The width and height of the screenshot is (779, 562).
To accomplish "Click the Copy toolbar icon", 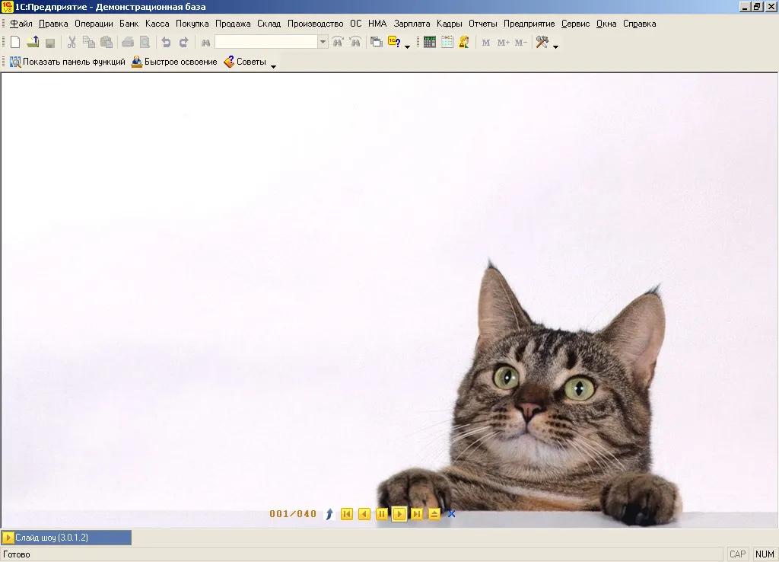I will pyautogui.click(x=89, y=43).
